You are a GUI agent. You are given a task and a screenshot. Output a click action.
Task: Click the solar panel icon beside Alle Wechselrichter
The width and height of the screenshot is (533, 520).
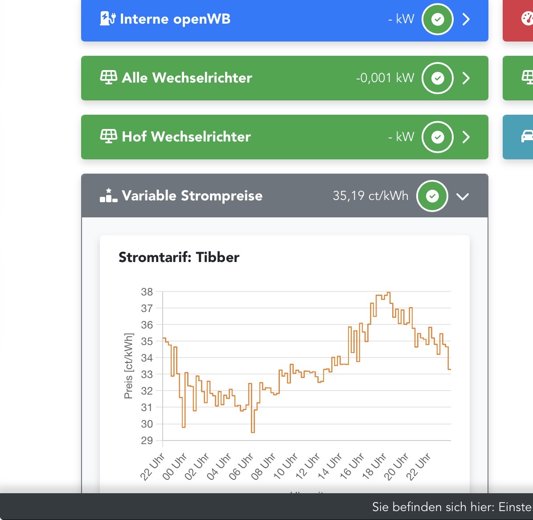[x=108, y=78]
